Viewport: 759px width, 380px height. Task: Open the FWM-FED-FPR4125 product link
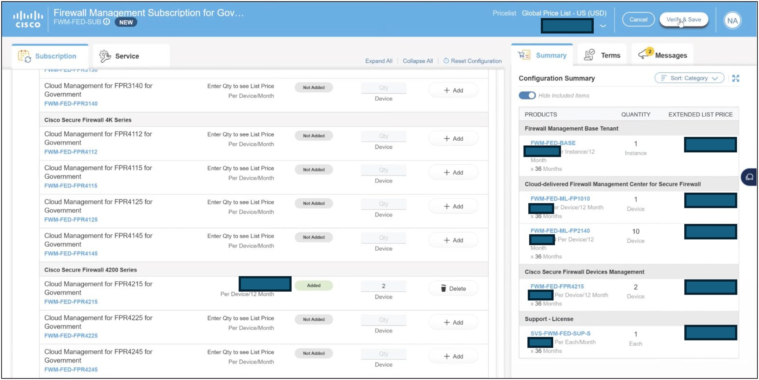pyautogui.click(x=71, y=220)
